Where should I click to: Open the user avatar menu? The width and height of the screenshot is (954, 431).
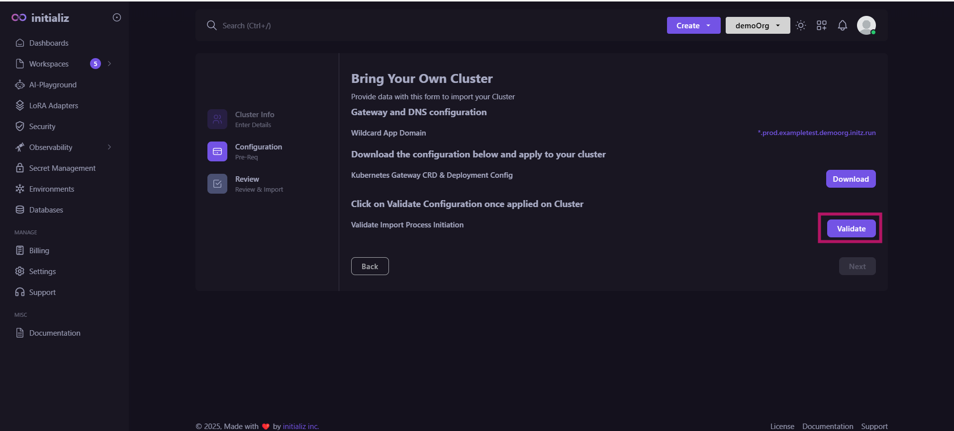click(x=866, y=25)
